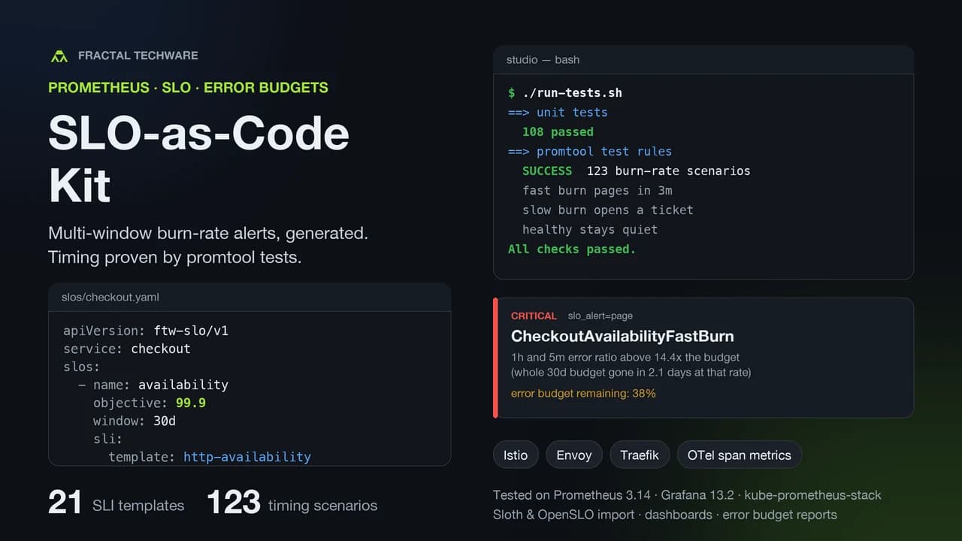Click the slo_alert=page label
This screenshot has height=541, width=962.
[600, 316]
